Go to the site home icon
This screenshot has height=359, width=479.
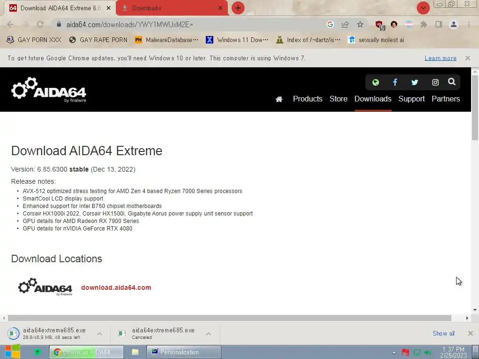pyautogui.click(x=279, y=99)
